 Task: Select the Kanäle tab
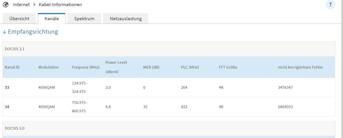52,18
